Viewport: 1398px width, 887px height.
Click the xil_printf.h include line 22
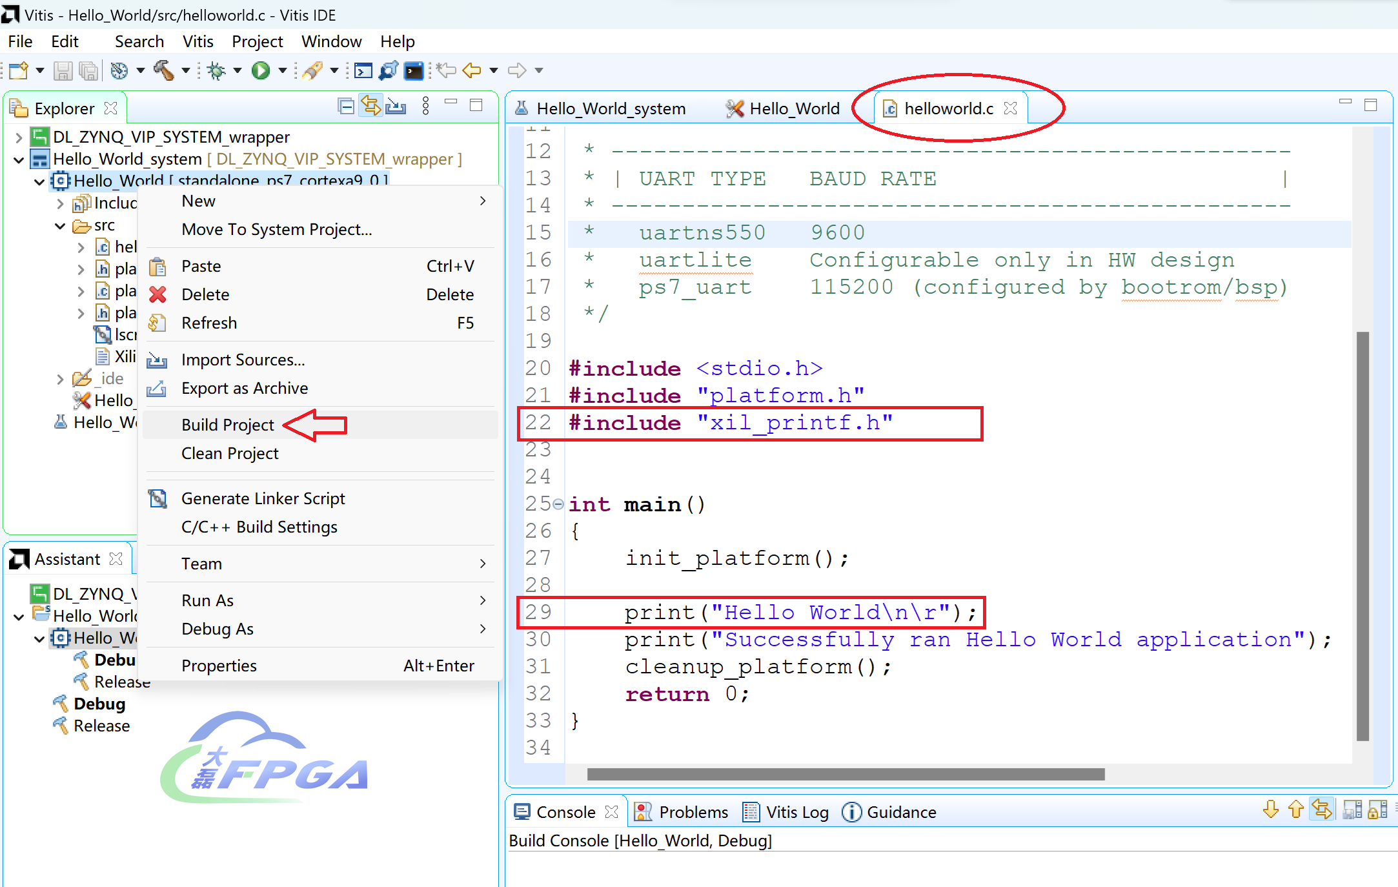pyautogui.click(x=731, y=423)
